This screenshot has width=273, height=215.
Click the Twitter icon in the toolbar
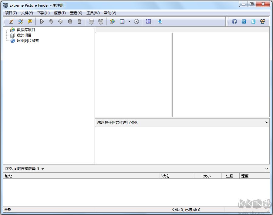tap(253, 21)
